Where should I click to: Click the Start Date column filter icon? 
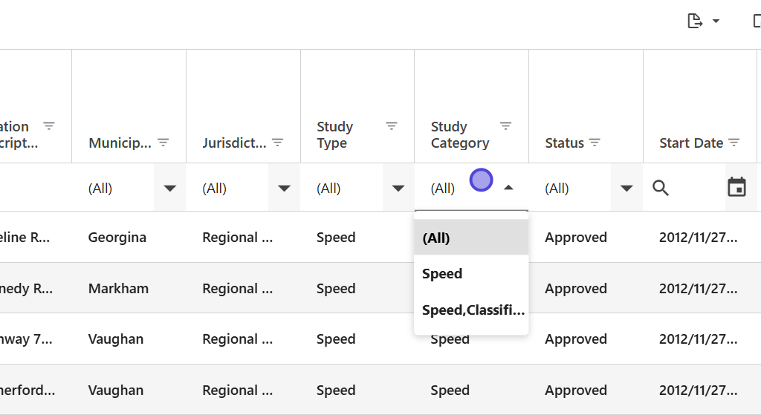pos(734,143)
